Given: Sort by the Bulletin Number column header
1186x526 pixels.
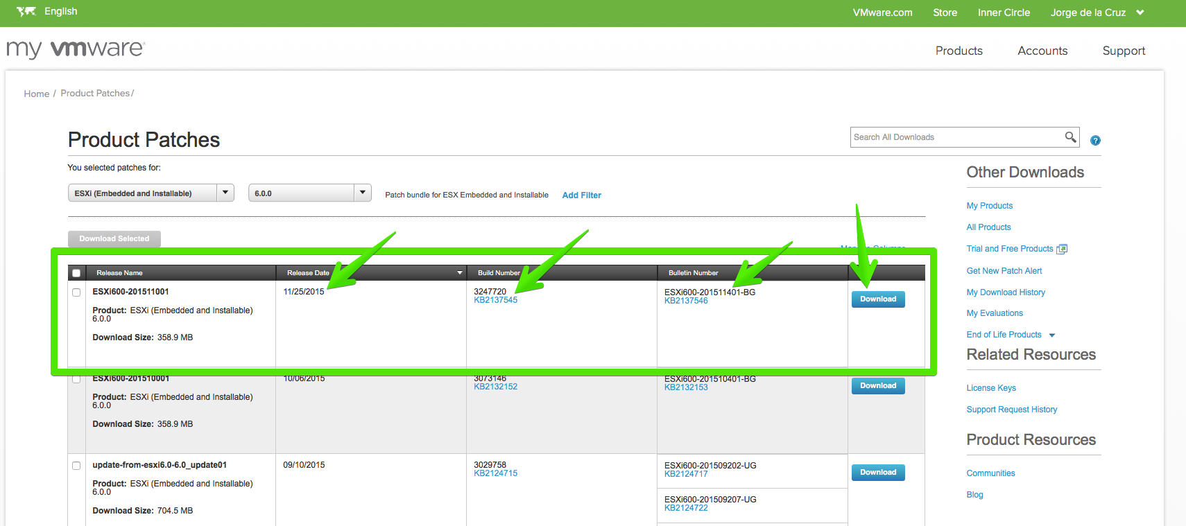Looking at the screenshot, I should [693, 273].
